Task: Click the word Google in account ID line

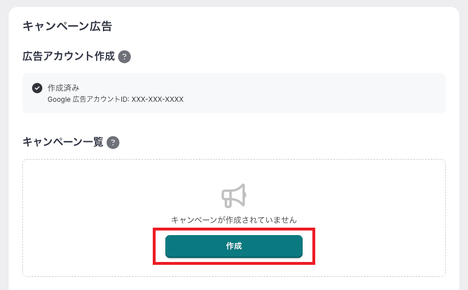Action: (59, 99)
